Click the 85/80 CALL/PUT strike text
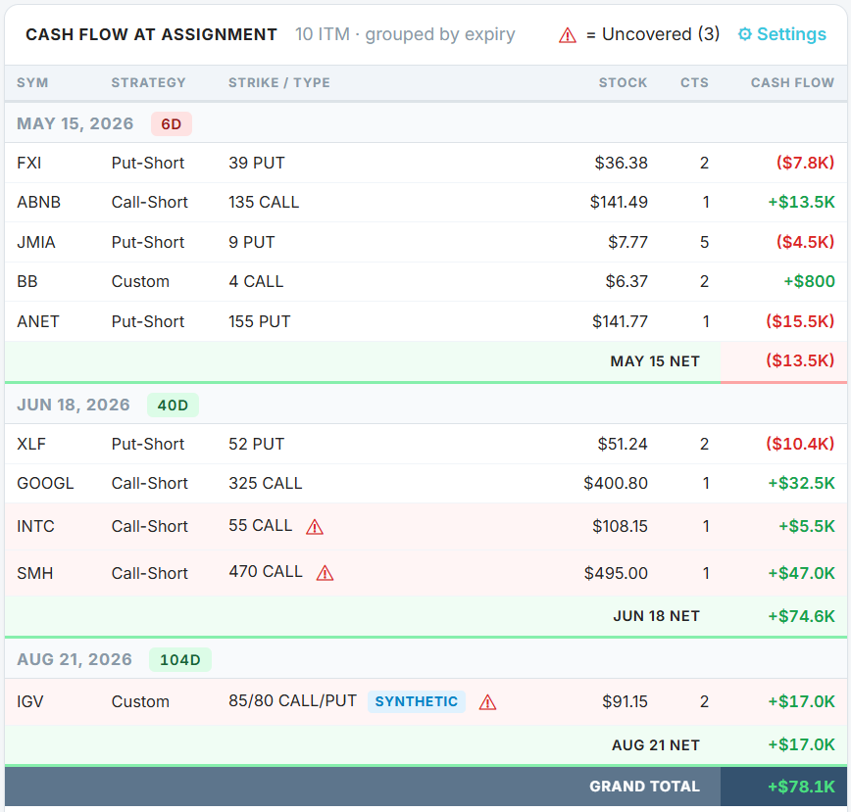 tap(292, 700)
